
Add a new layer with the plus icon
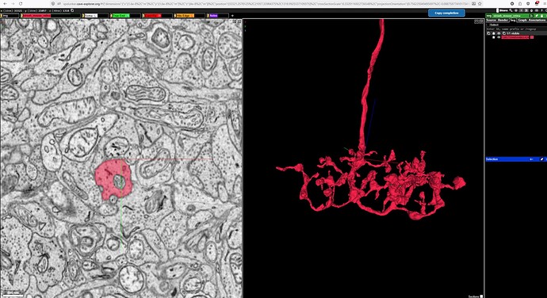[233, 16]
